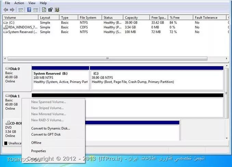Click the disk pane scroll up arrow

pyautogui.click(x=227, y=66)
